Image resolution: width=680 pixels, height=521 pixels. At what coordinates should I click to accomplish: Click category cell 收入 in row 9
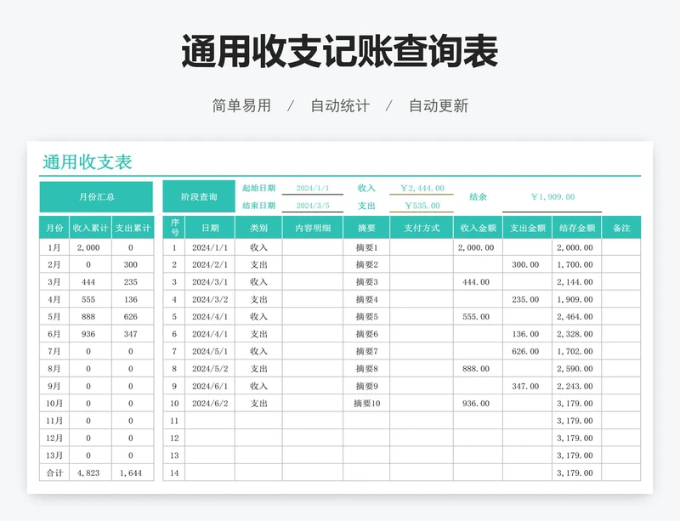[258, 386]
